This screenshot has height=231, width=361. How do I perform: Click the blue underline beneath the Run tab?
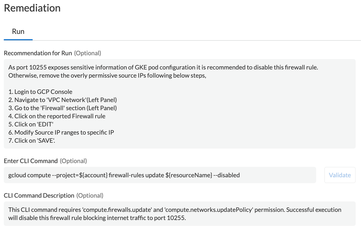[x=18, y=39]
